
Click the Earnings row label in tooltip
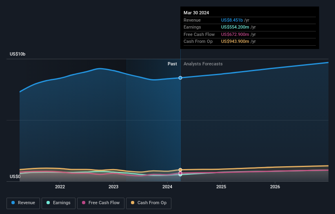coord(192,27)
